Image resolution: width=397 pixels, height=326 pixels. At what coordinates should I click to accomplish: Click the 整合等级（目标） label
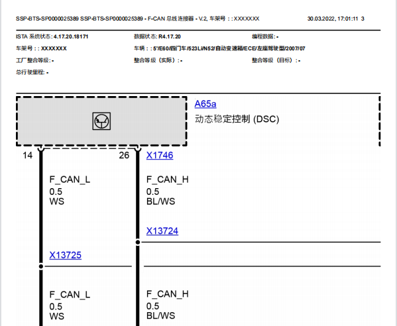click(274, 60)
